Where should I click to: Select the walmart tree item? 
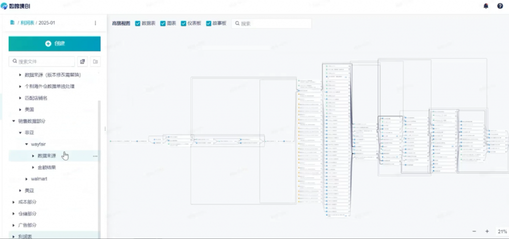click(x=39, y=179)
